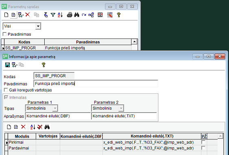Click the yellow question mark help icon in Parametrų sąrašas
Screen dimensions: 229x155
tap(119, 15)
